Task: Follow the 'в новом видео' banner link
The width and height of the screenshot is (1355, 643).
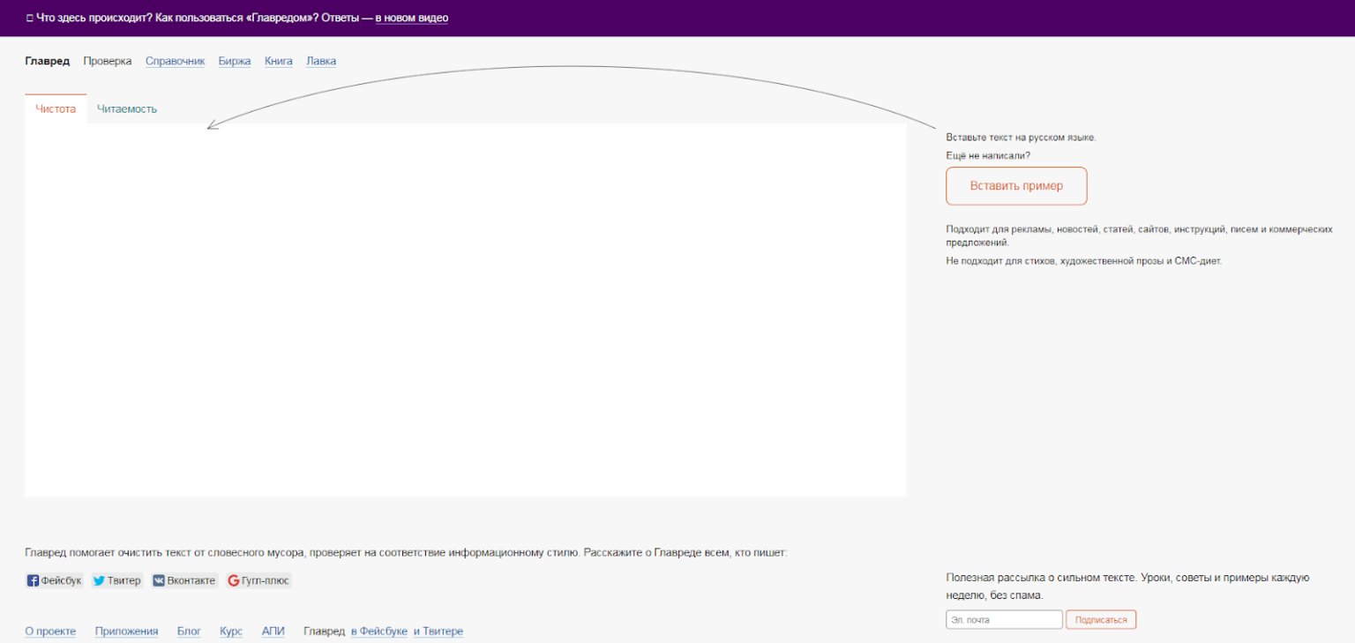Action: point(412,18)
